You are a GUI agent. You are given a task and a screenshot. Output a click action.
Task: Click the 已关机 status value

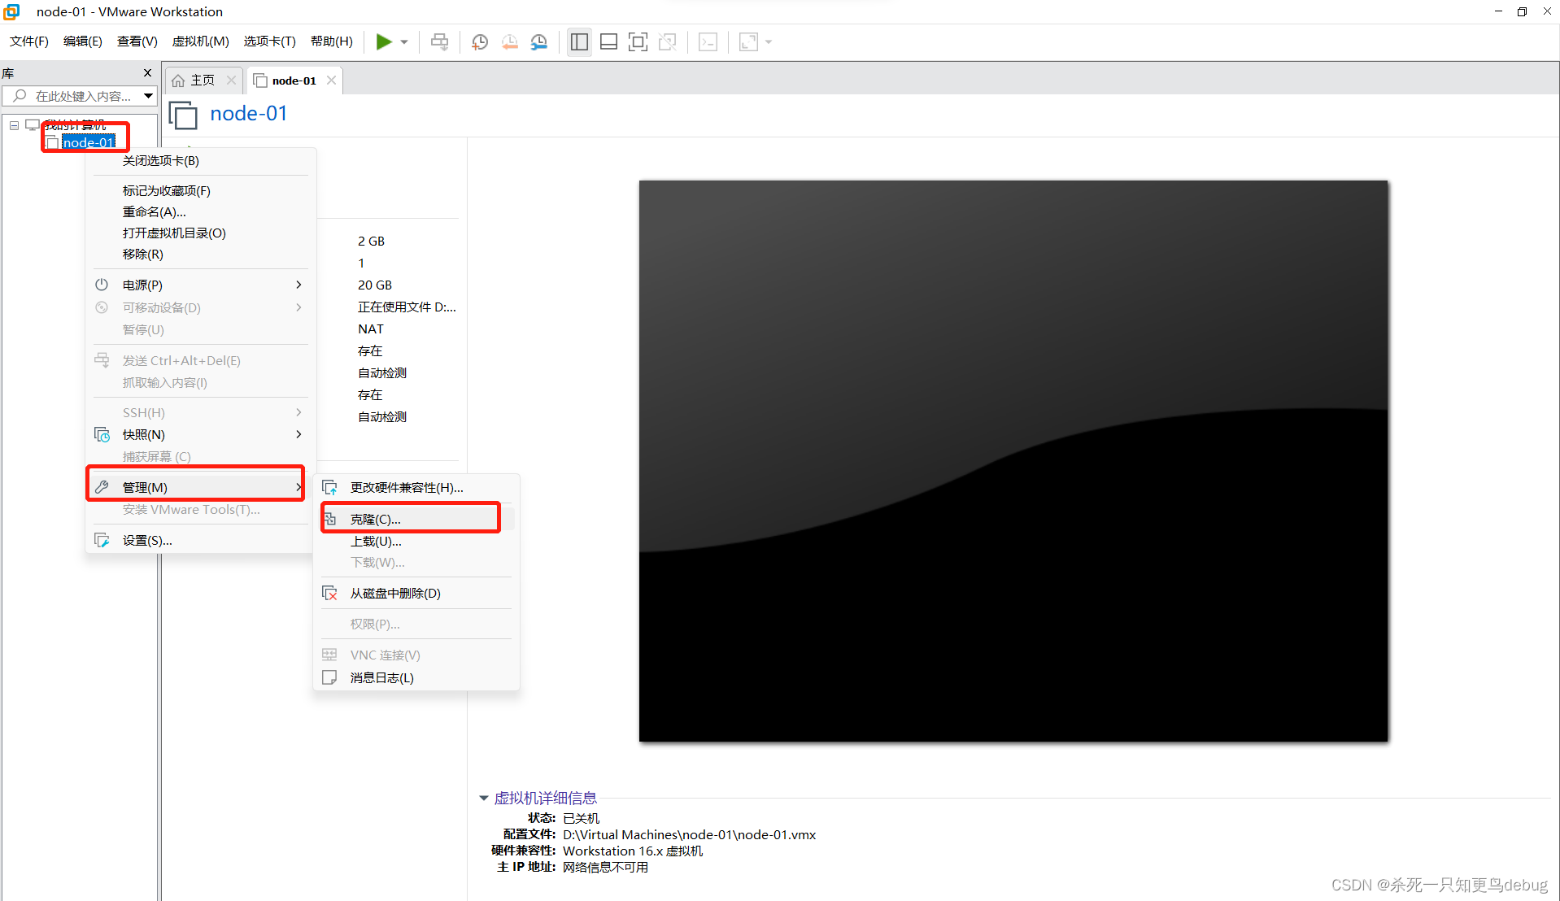pyautogui.click(x=581, y=818)
